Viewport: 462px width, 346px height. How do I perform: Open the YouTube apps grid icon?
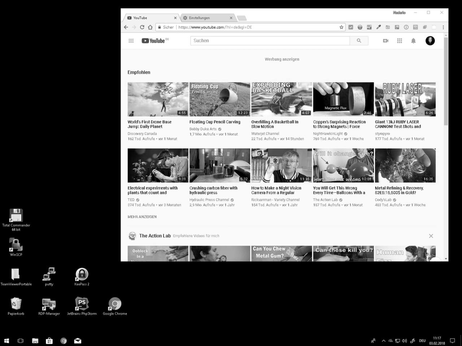(400, 41)
